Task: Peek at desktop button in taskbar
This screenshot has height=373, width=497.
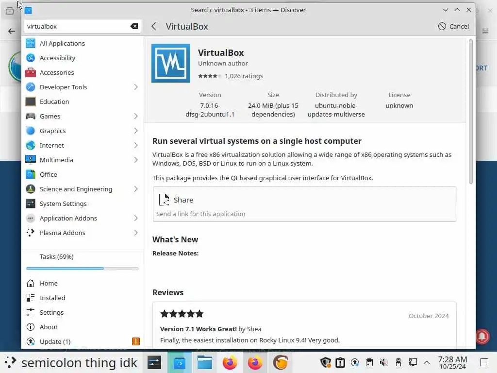Action: pyautogui.click(x=484, y=362)
